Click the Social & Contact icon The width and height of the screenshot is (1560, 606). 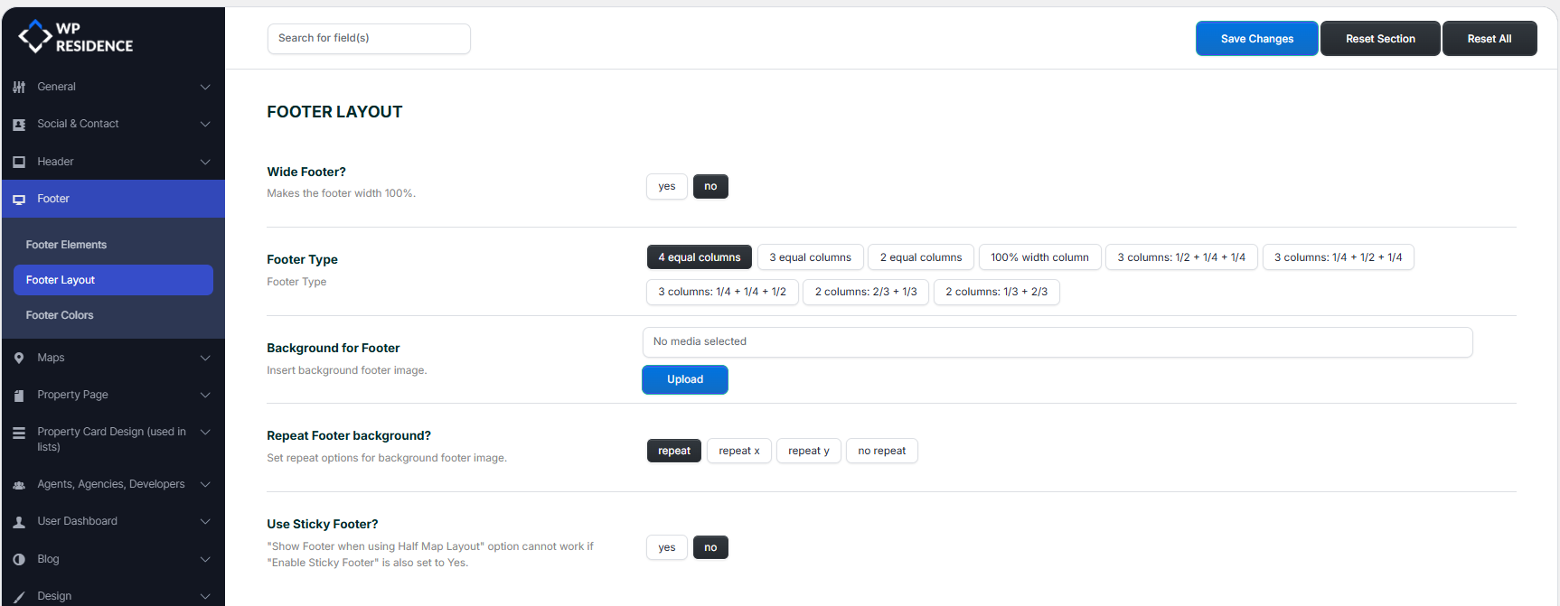[19, 125]
